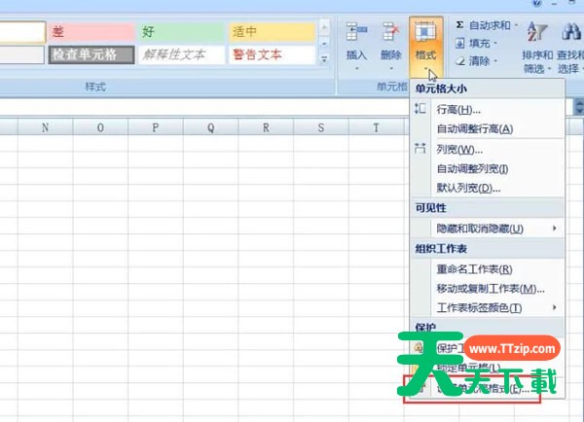Select 列宽(W)... menu item
The image size is (584, 422).
487,150
